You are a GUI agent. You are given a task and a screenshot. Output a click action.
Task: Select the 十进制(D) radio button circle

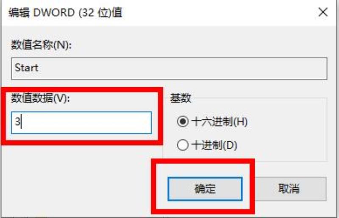coord(183,145)
